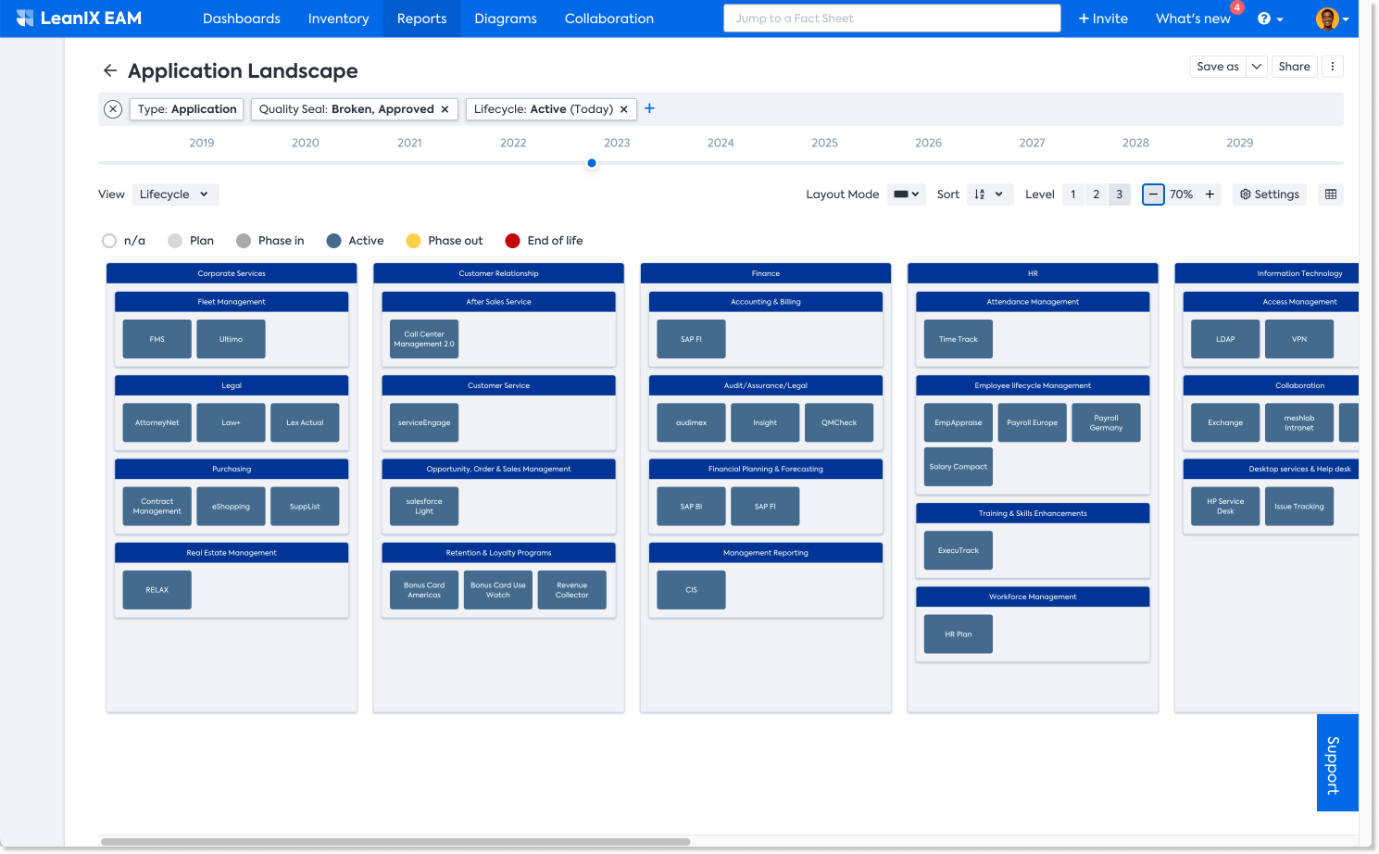This screenshot has height=854, width=1379.
Task: Switch to table view icon
Action: pos(1331,195)
